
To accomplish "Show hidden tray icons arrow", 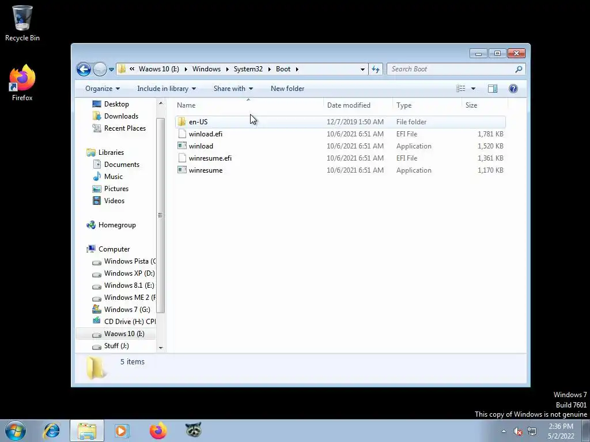I will [x=504, y=432].
